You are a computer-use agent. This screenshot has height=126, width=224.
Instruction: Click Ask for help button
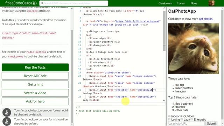[35, 101]
